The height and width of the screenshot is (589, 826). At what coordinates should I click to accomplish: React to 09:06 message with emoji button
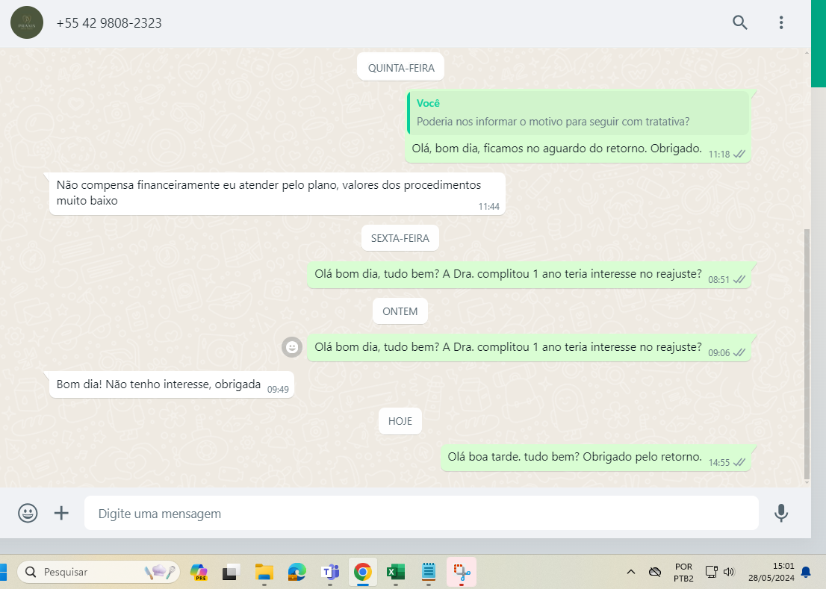click(x=292, y=347)
